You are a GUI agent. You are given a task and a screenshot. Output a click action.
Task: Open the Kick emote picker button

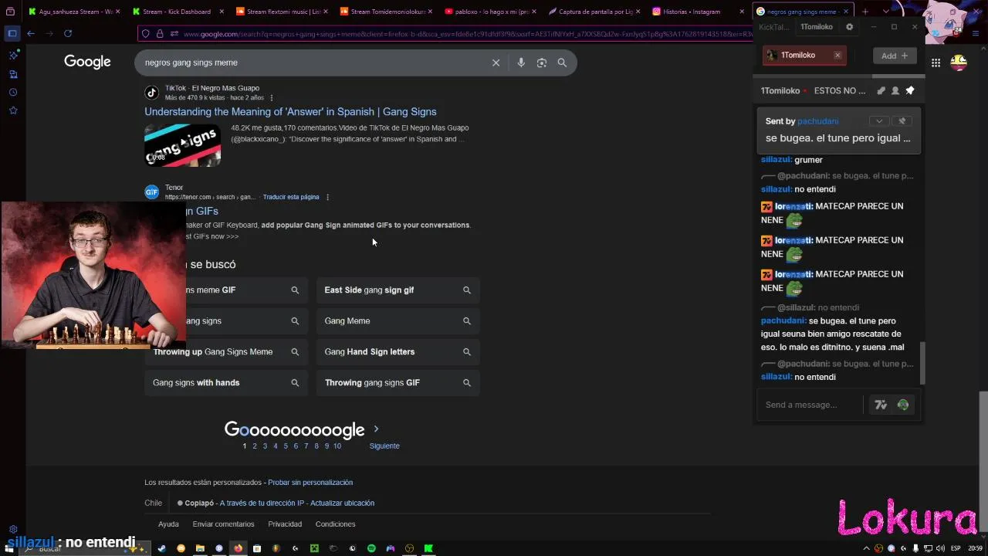pyautogui.click(x=903, y=405)
